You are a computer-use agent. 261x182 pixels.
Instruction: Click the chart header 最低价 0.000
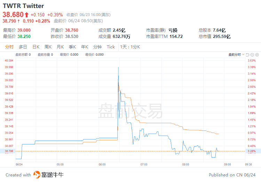coord(94,55)
